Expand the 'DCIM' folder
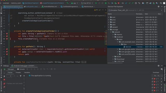 [113, 57]
